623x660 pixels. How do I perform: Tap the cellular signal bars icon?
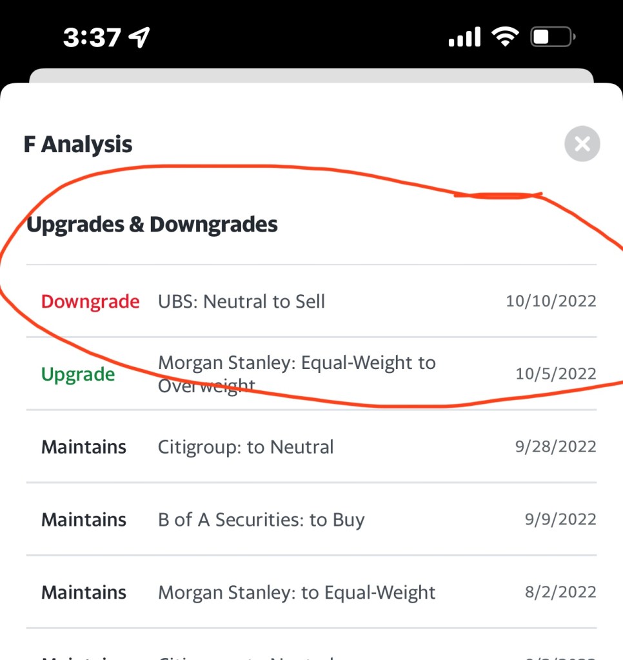(464, 37)
